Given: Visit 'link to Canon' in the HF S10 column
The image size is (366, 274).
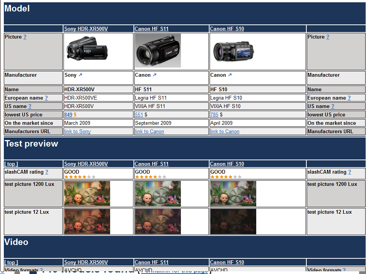Looking at the screenshot, I should pyautogui.click(x=225, y=131).
